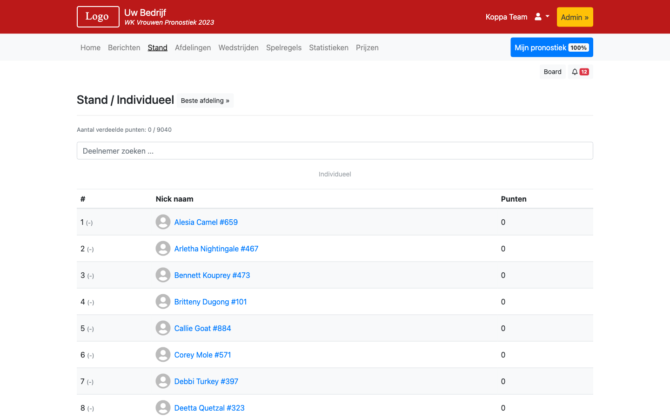
Task: Open the Wedstrijden page
Action: click(x=238, y=47)
